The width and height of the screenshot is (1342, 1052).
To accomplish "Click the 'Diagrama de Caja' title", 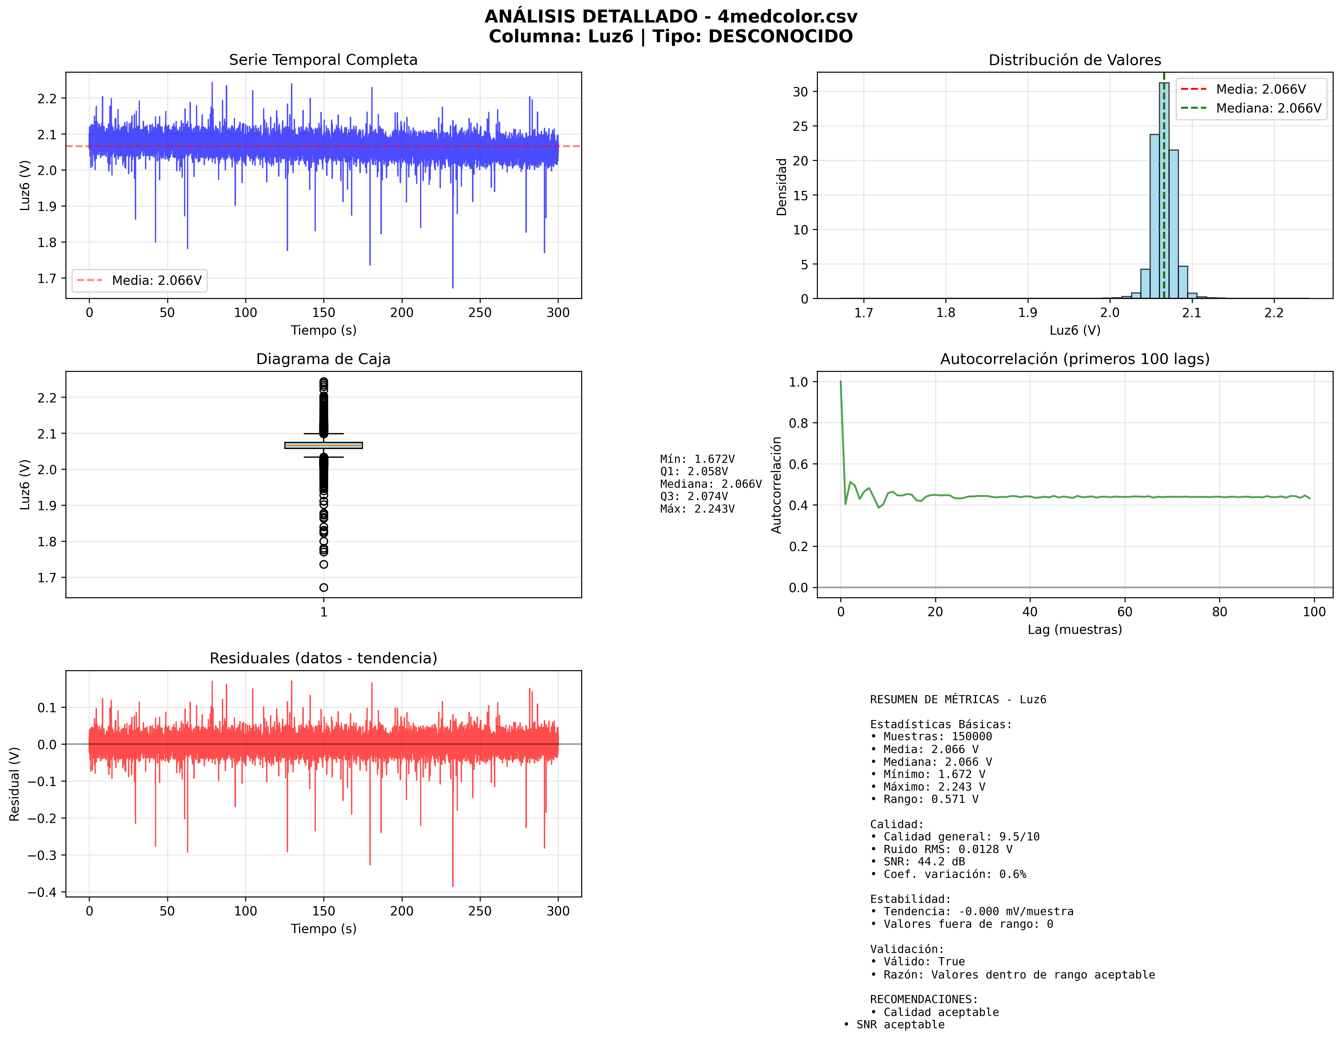I will tap(323, 359).
